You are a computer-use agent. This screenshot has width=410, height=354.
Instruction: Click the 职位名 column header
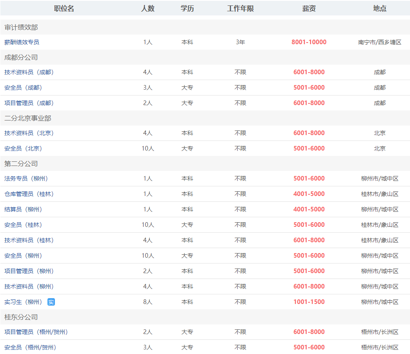click(x=64, y=8)
